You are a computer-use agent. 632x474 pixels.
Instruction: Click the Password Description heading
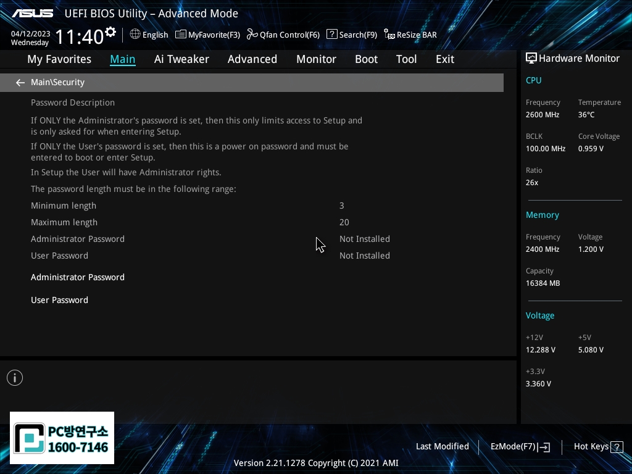[73, 103]
